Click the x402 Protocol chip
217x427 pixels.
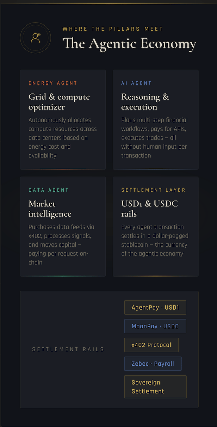pyautogui.click(x=151, y=345)
